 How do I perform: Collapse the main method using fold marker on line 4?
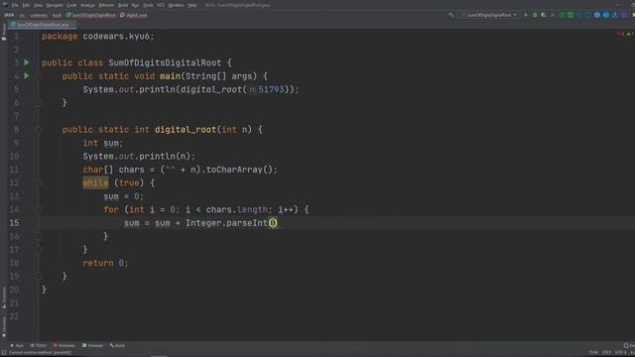(x=38, y=76)
